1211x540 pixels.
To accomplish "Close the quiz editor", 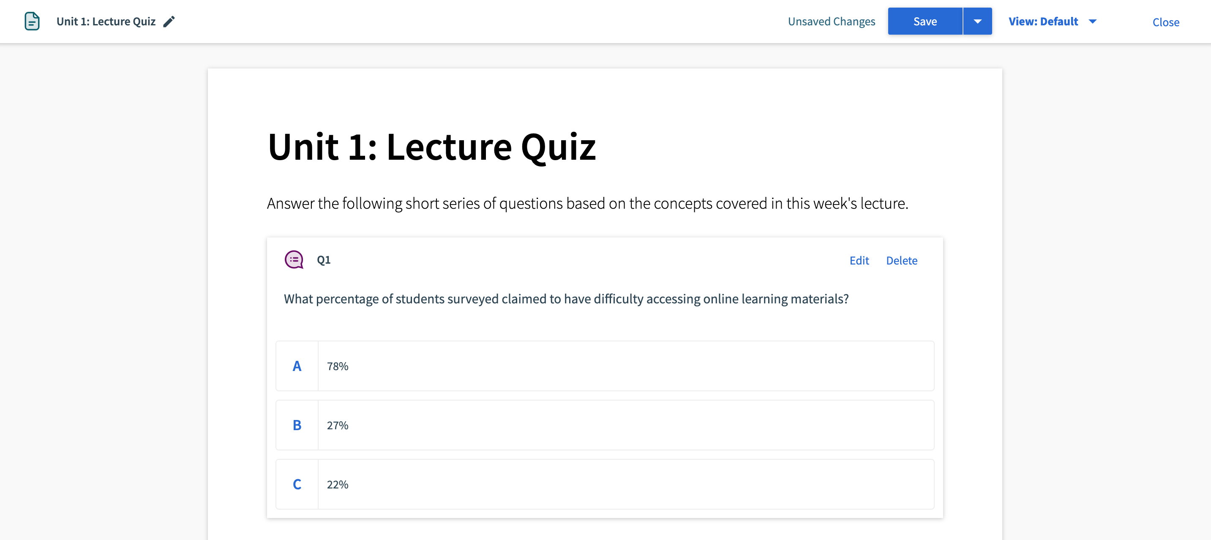I will point(1165,22).
